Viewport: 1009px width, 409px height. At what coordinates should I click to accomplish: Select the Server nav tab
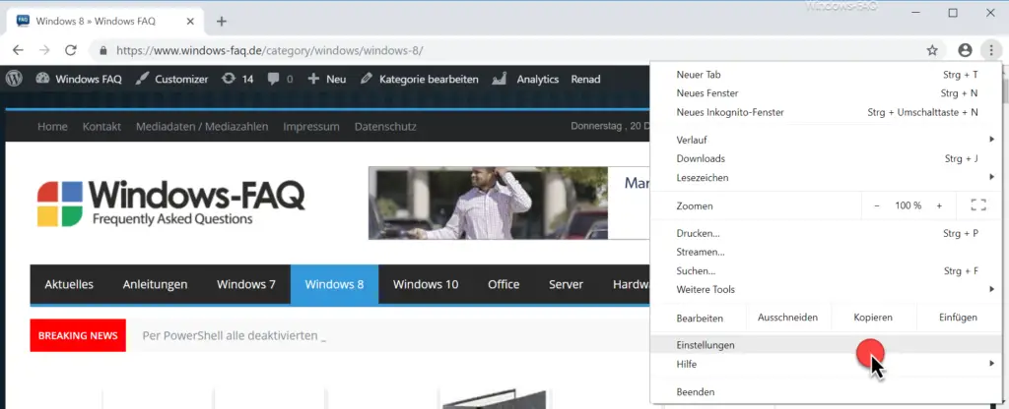567,284
